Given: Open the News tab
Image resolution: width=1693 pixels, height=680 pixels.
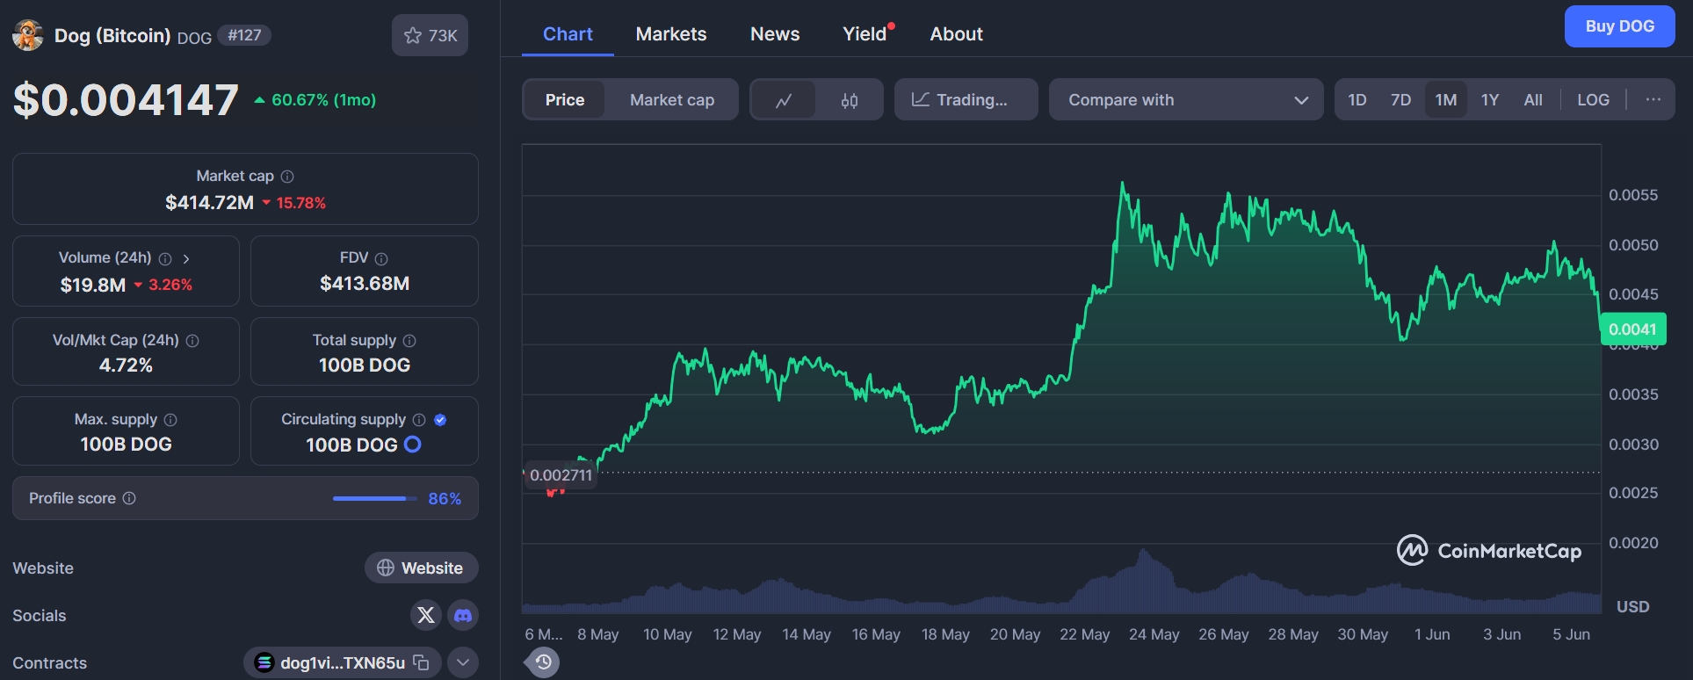Looking at the screenshot, I should [x=775, y=34].
